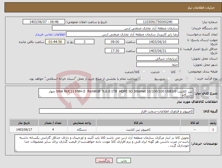
Task: Click the ساعت باقی مانده label
Action: [x=32, y=42]
